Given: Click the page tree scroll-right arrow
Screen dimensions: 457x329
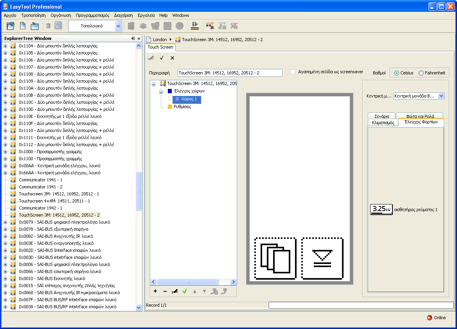Looking at the screenshot, I should point(233,282).
